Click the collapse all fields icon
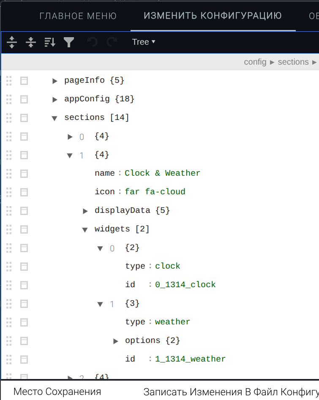Image resolution: width=319 pixels, height=400 pixels. (31, 42)
